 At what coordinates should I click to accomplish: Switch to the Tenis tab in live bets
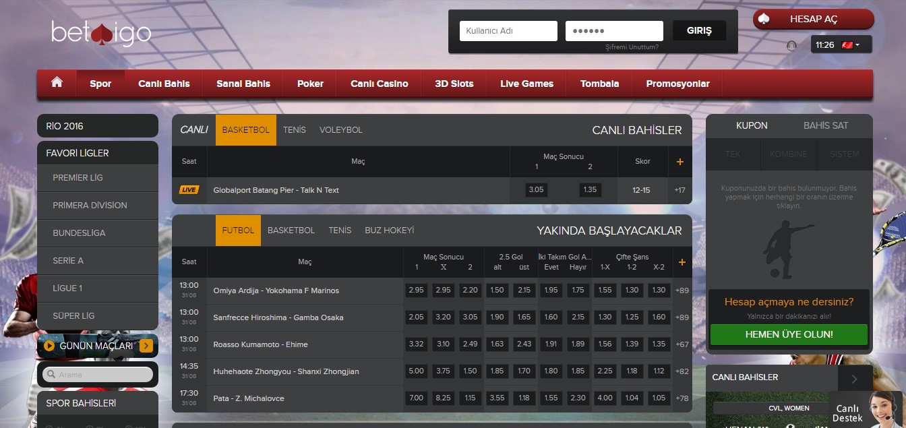[294, 129]
